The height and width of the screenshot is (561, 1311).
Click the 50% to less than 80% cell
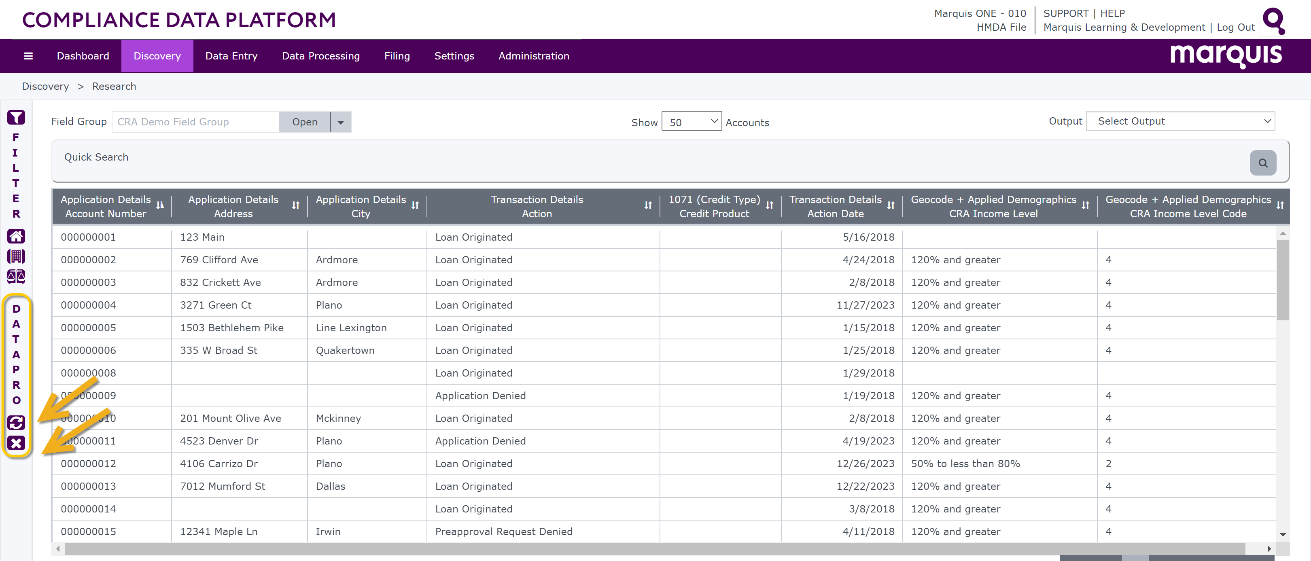click(x=965, y=464)
